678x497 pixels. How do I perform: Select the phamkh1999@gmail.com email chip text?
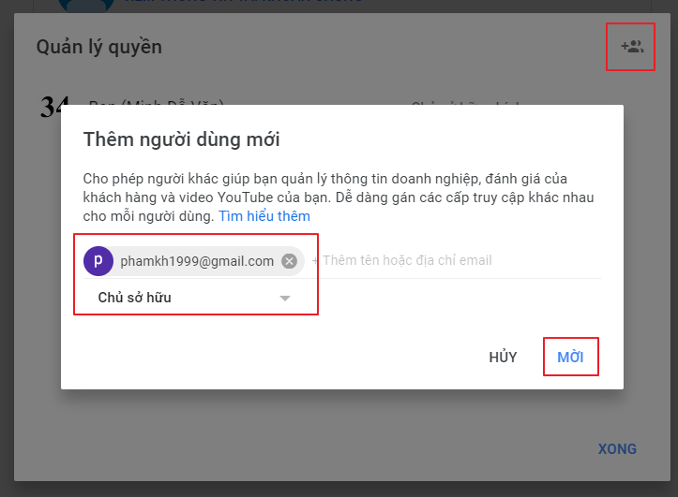pyautogui.click(x=197, y=261)
